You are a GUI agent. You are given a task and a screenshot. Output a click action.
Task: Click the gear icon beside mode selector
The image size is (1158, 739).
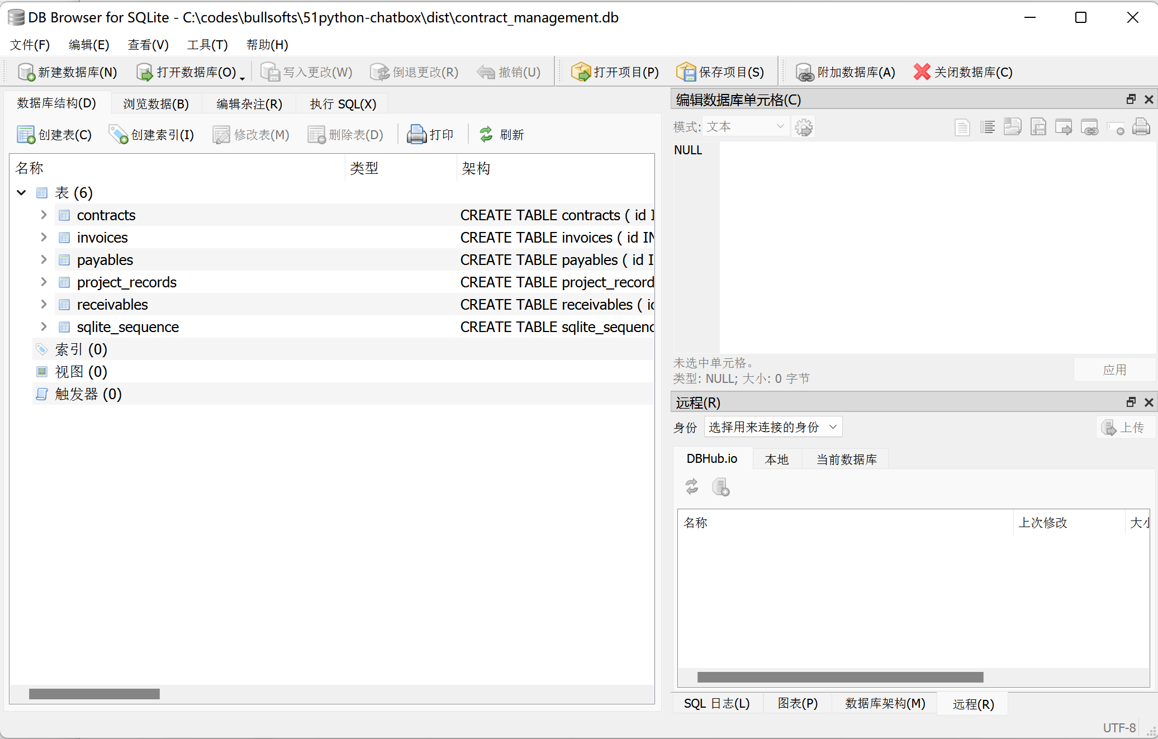pyautogui.click(x=804, y=127)
